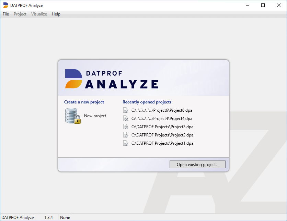Viewport: 287px width, 221px height.
Task: Click the DATPROF Analyze logo banner
Action: coord(112,79)
